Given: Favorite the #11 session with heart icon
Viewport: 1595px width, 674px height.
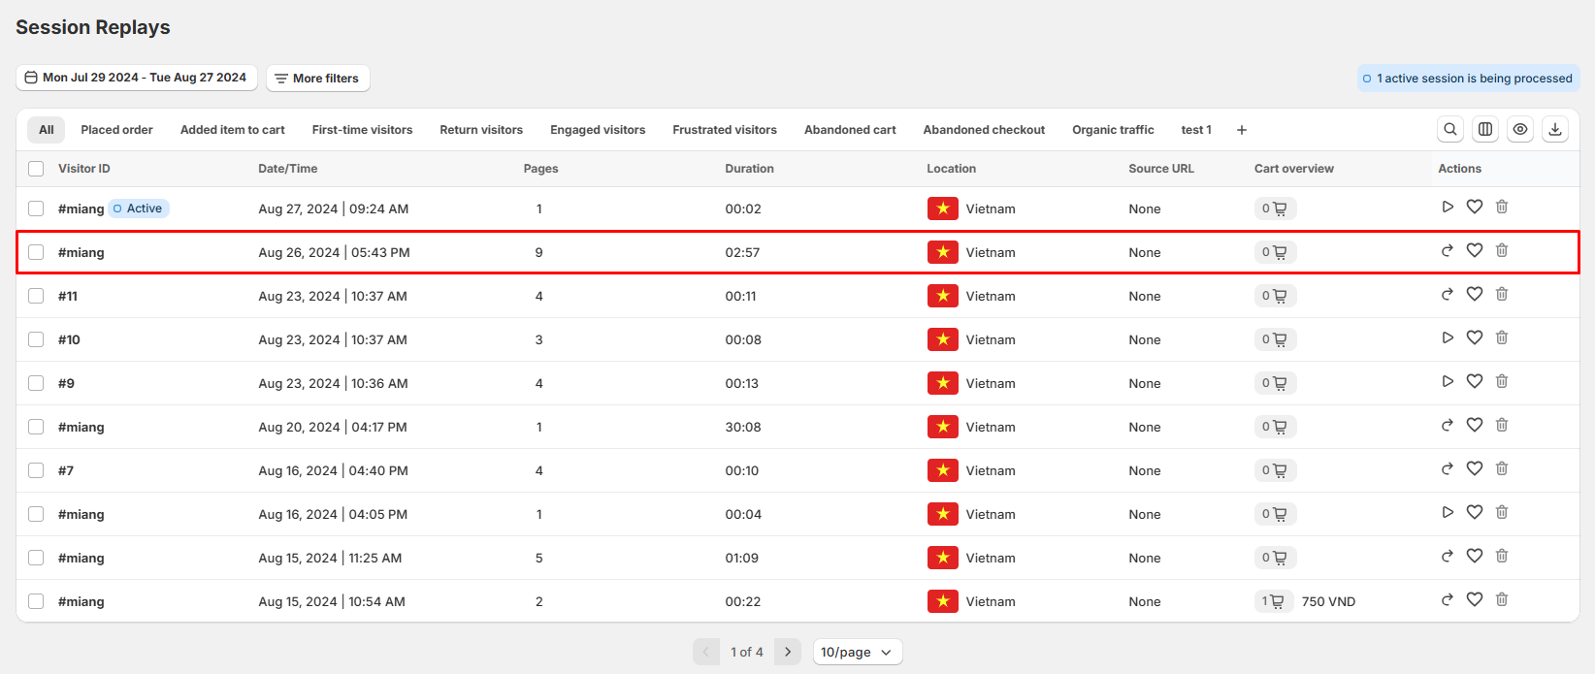Looking at the screenshot, I should (x=1474, y=294).
